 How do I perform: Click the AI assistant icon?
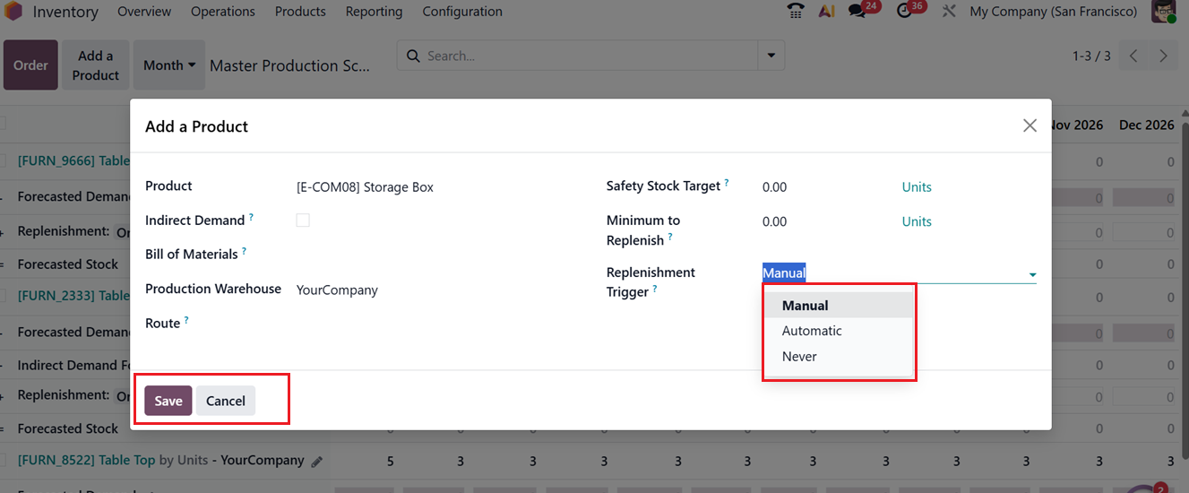pyautogui.click(x=827, y=12)
